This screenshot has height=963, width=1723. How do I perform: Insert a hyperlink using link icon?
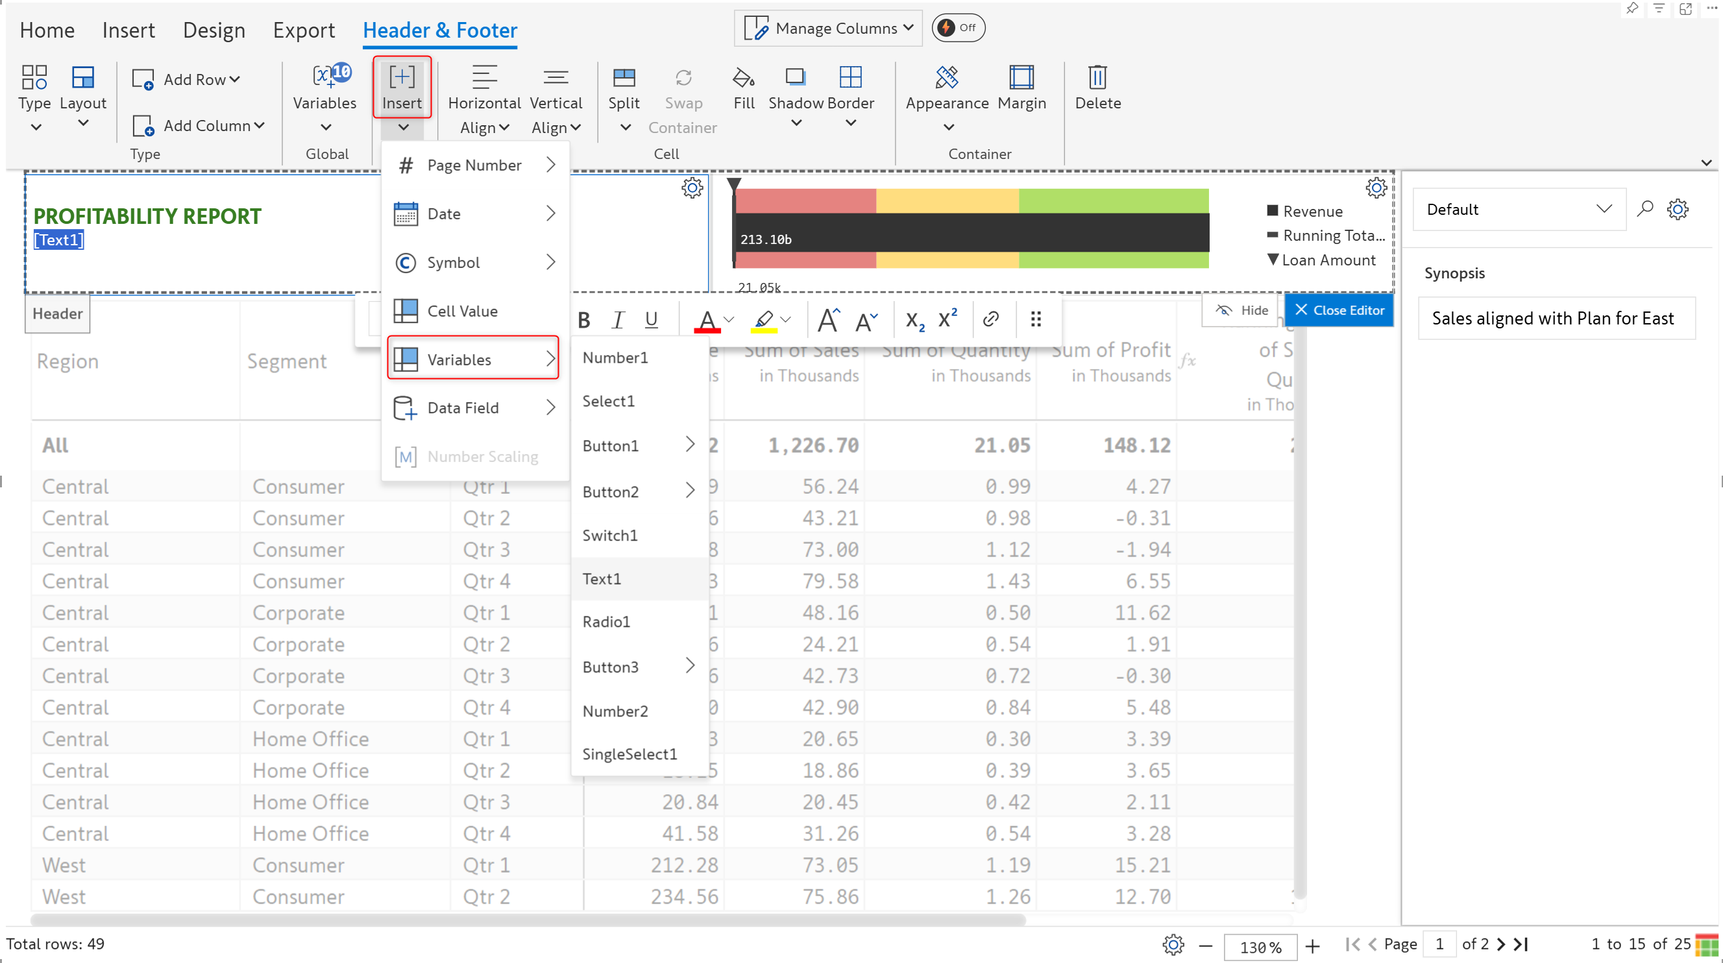pos(990,319)
